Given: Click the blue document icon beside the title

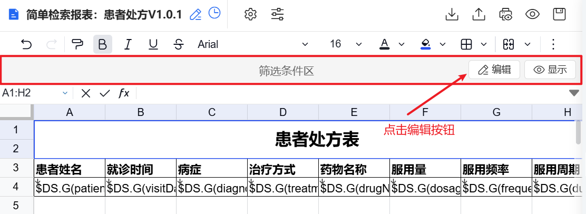Looking at the screenshot, I should pyautogui.click(x=14, y=15).
